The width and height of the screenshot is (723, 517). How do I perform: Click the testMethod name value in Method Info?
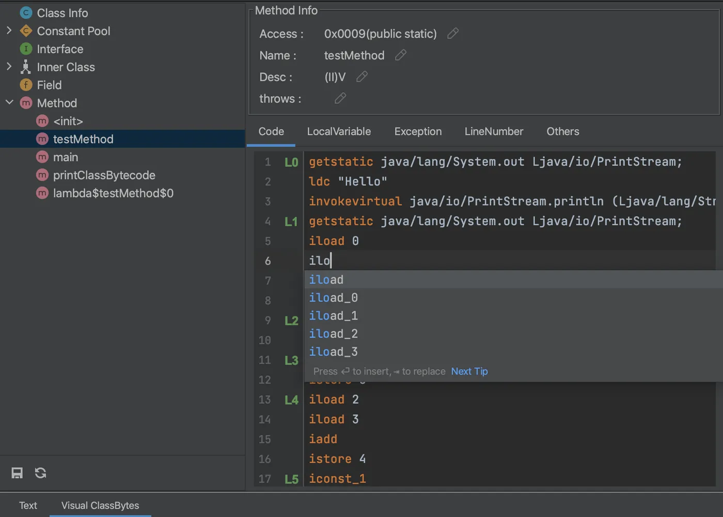(354, 55)
